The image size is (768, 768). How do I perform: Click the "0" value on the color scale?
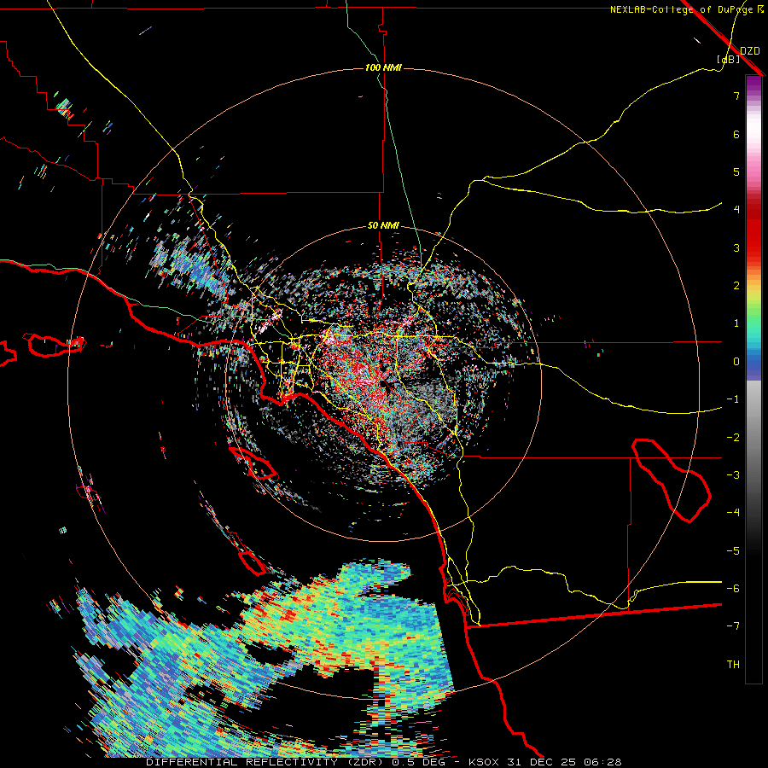click(736, 362)
